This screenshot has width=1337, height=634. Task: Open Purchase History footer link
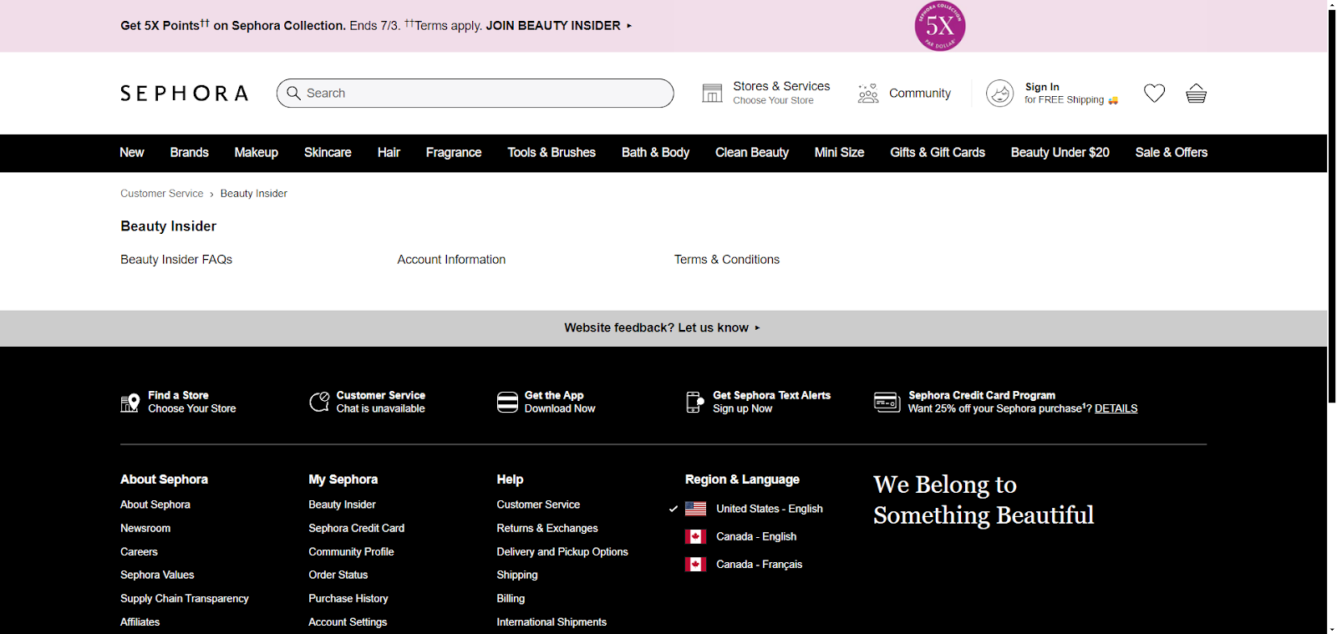coord(348,599)
